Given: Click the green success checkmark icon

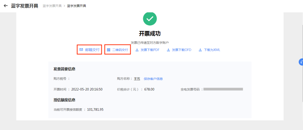Looking at the screenshot, I should tap(150, 19).
